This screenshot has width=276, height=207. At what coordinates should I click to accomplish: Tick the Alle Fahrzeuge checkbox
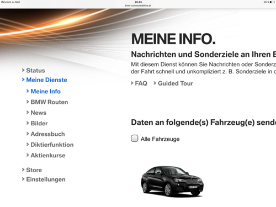tap(135, 139)
